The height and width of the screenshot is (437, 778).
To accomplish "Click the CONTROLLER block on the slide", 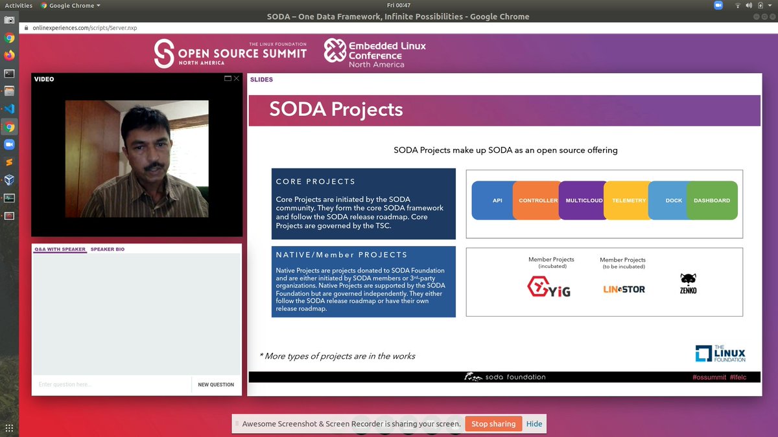I will [536, 201].
